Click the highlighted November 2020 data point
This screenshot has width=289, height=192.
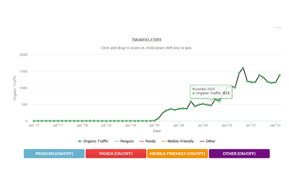219,101
